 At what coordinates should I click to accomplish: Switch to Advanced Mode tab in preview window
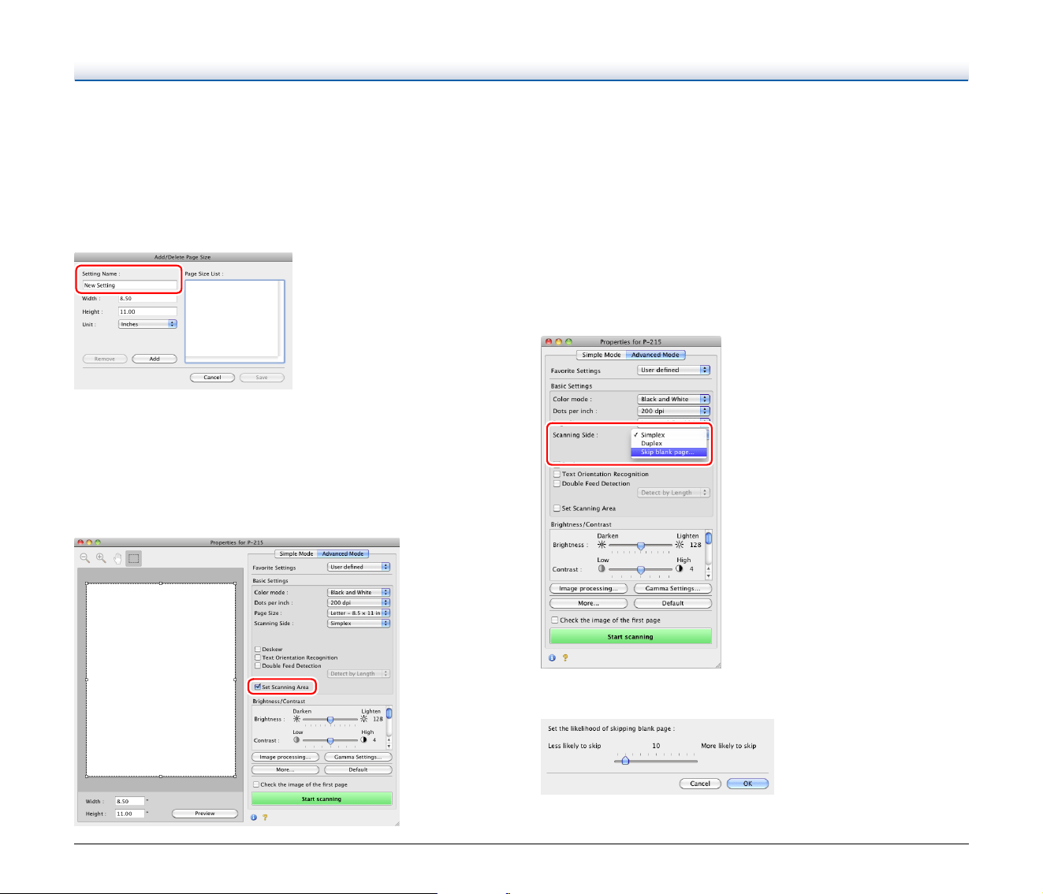pos(343,553)
